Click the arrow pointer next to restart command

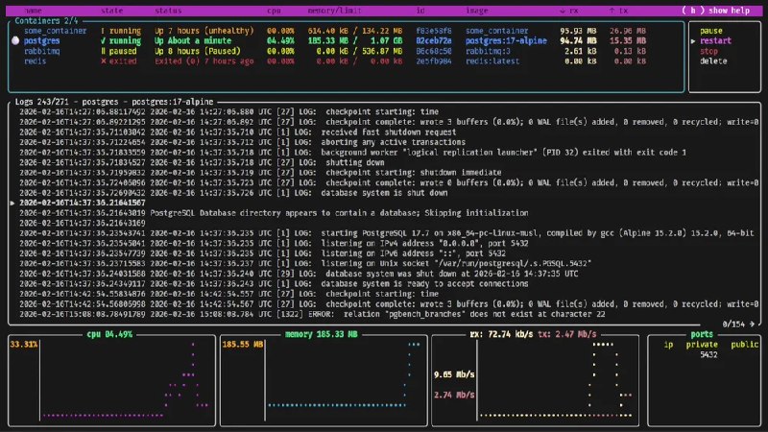pyautogui.click(x=693, y=41)
